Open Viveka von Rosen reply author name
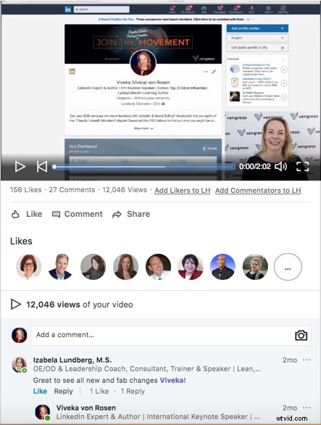 pyautogui.click(x=86, y=408)
